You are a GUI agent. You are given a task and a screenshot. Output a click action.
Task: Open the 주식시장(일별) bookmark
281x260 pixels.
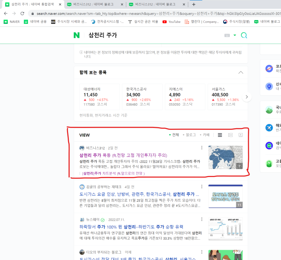[236, 22]
